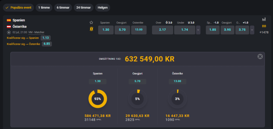The height and width of the screenshot is (129, 273).
Task: Click the Spanien 93% donut chart
Action: click(98, 99)
